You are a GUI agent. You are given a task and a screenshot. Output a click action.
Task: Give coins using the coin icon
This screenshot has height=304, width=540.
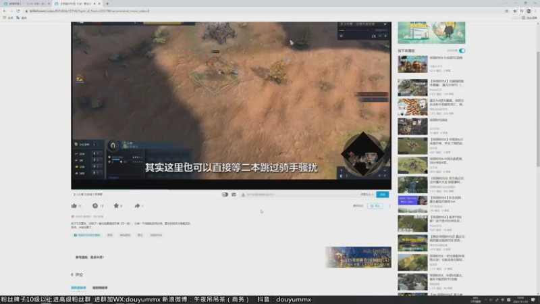click(95, 206)
